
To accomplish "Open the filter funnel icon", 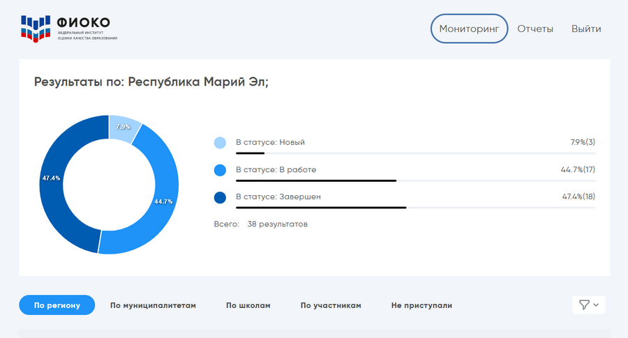I will click(584, 305).
